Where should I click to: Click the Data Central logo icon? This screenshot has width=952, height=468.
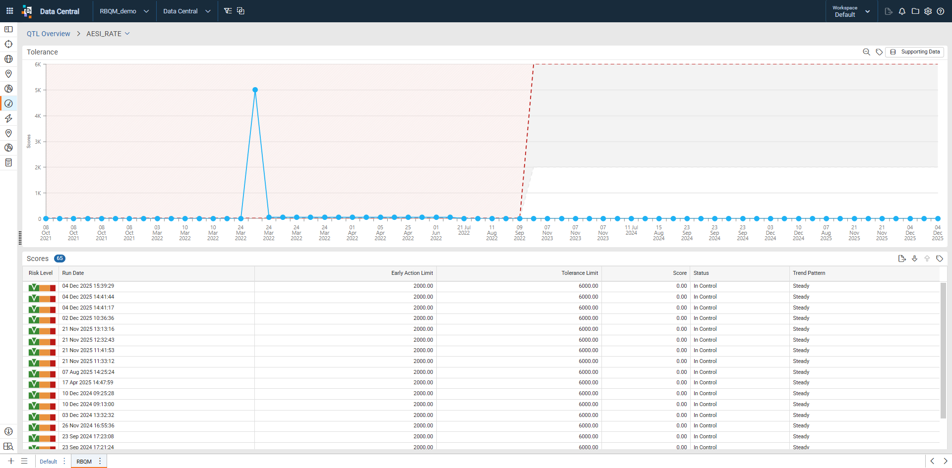(27, 11)
